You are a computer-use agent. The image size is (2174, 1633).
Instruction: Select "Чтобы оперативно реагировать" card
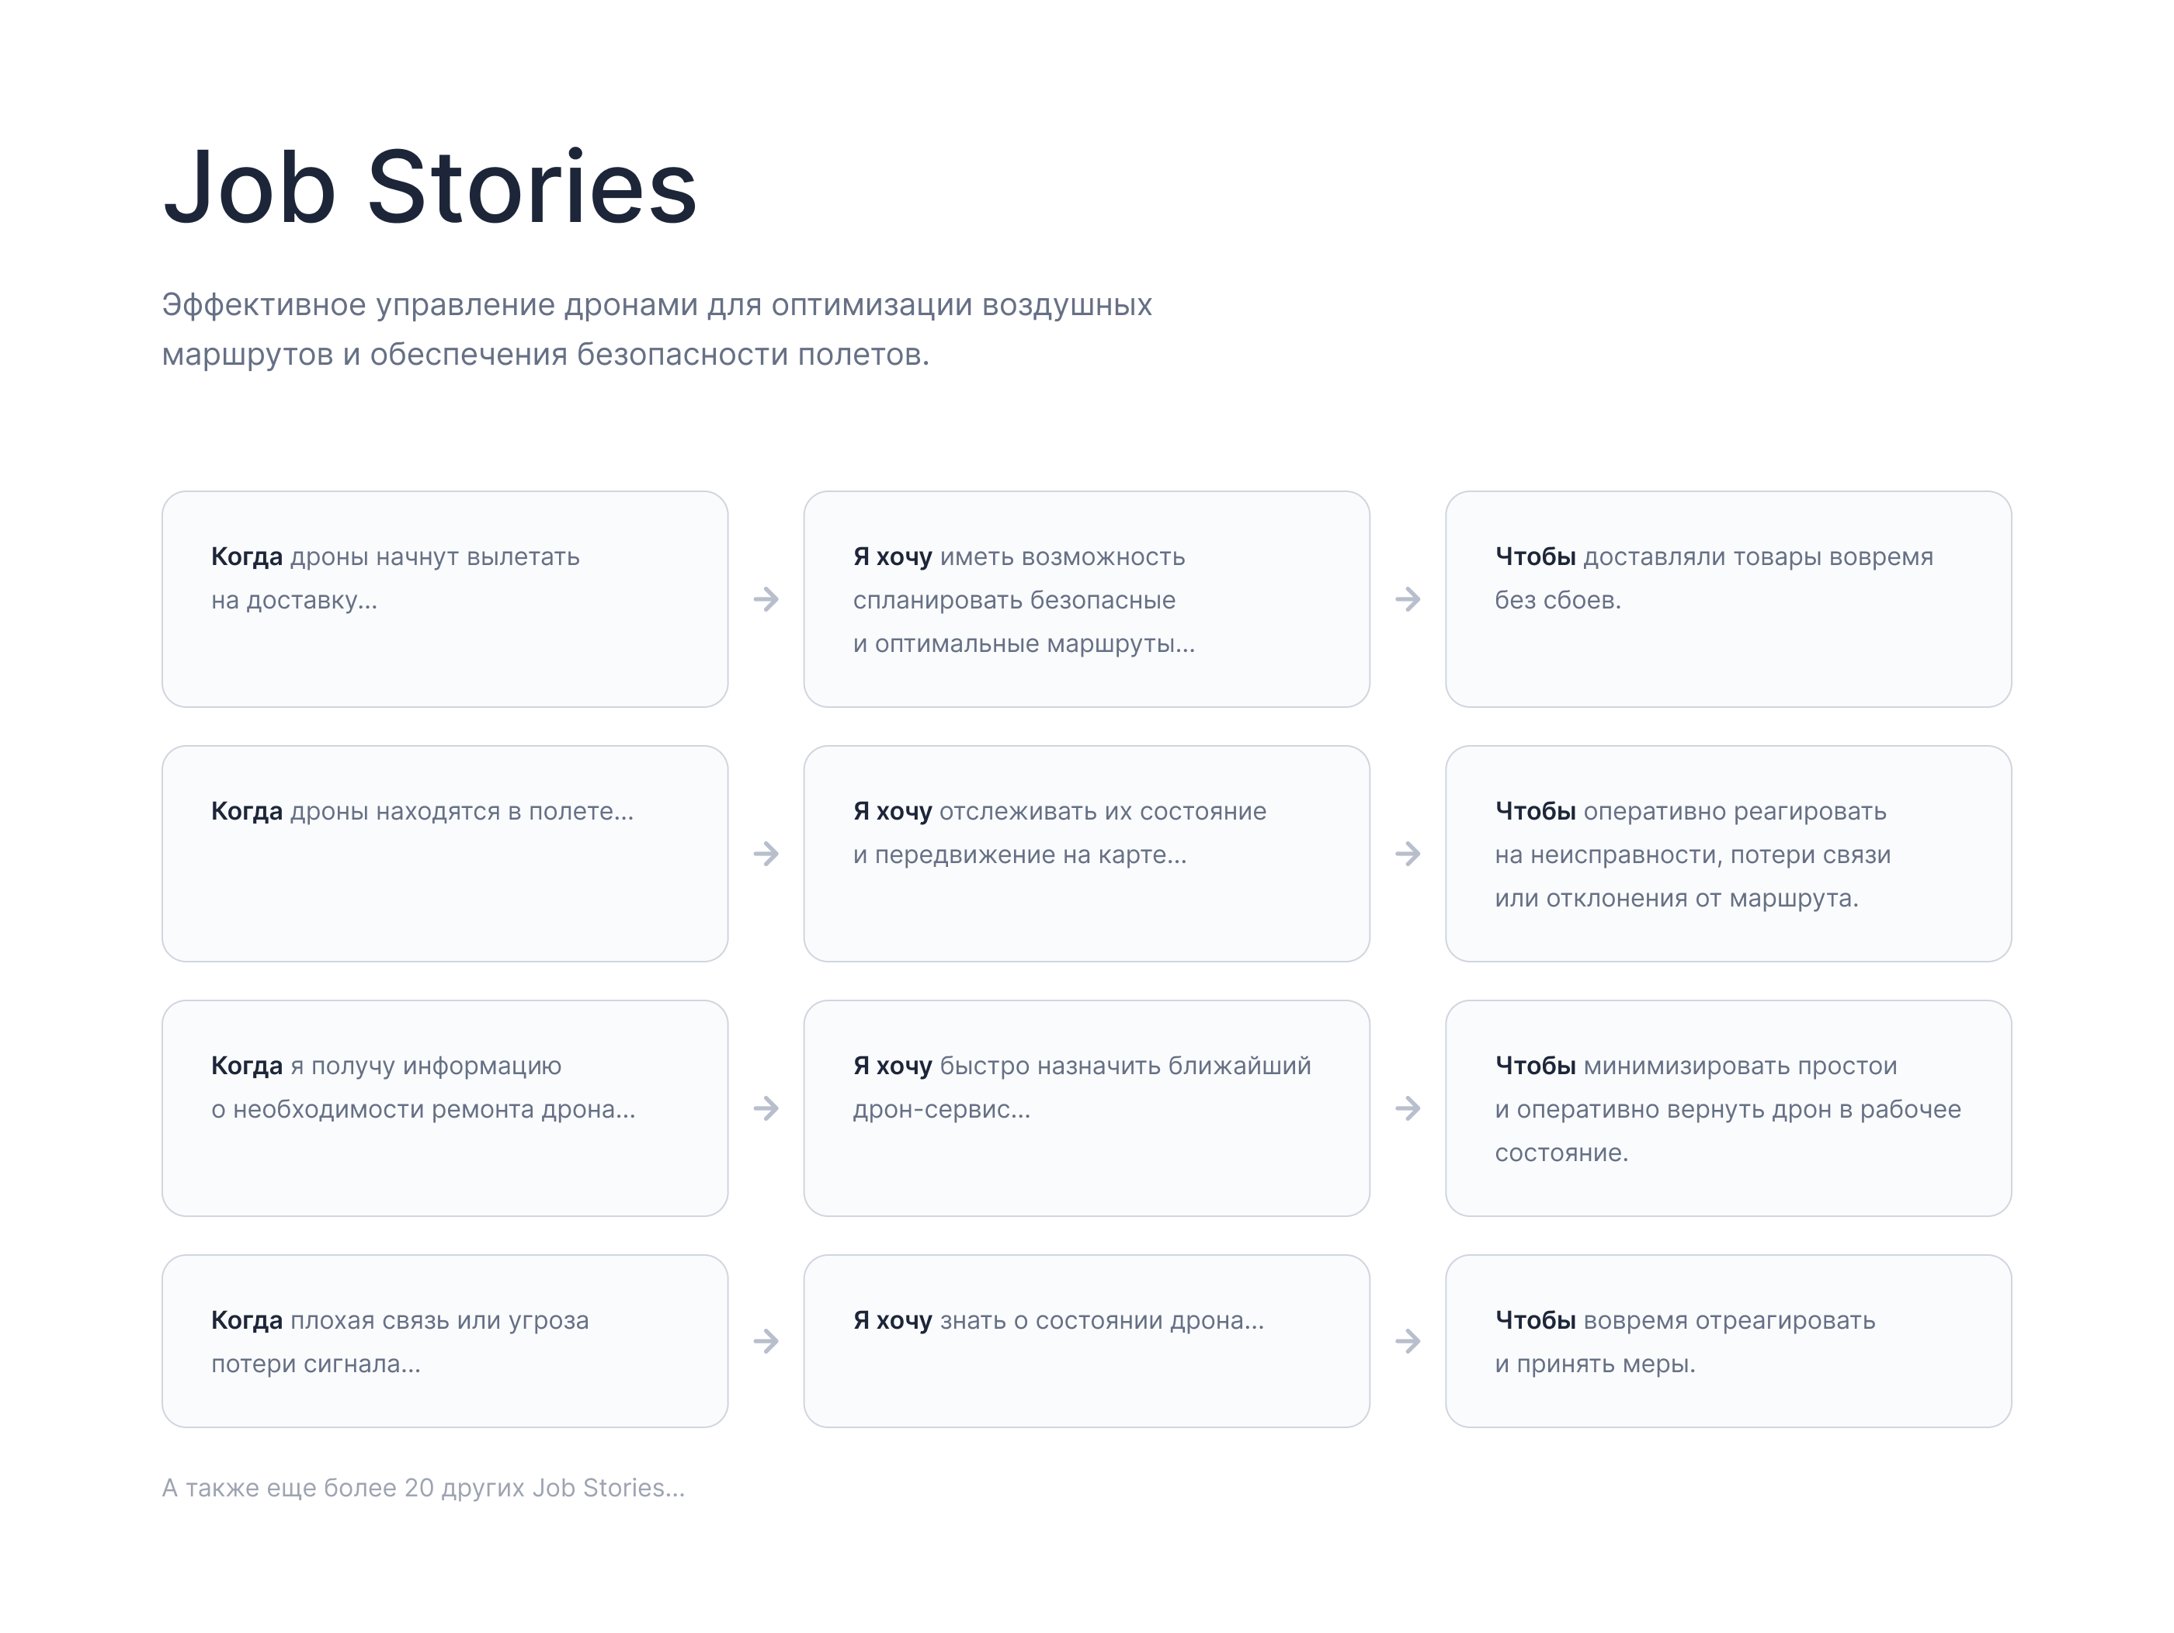point(1728,854)
